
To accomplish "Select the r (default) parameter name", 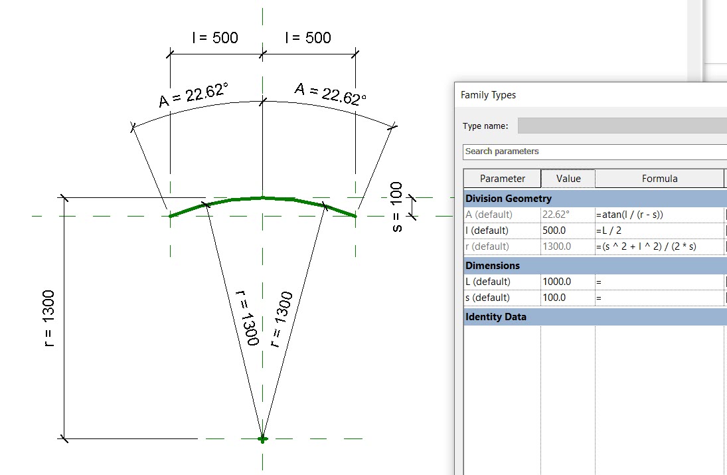I will tap(487, 246).
